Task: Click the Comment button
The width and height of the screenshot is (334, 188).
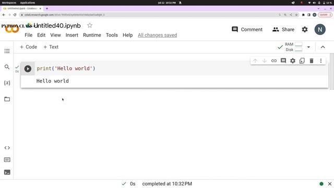Action: pyautogui.click(x=247, y=29)
